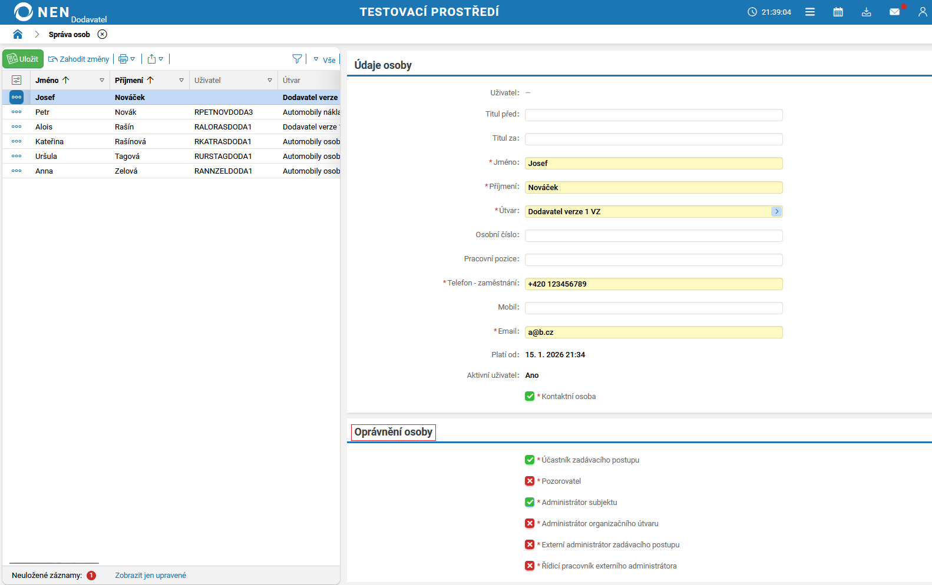Image resolution: width=932 pixels, height=585 pixels.
Task: Open the print dropdown arrow
Action: click(133, 59)
